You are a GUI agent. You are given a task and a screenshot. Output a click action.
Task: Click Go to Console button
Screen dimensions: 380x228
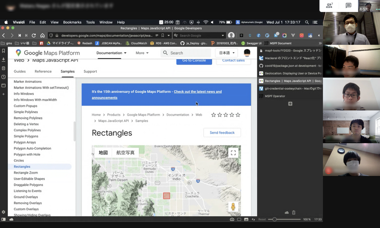(x=194, y=61)
